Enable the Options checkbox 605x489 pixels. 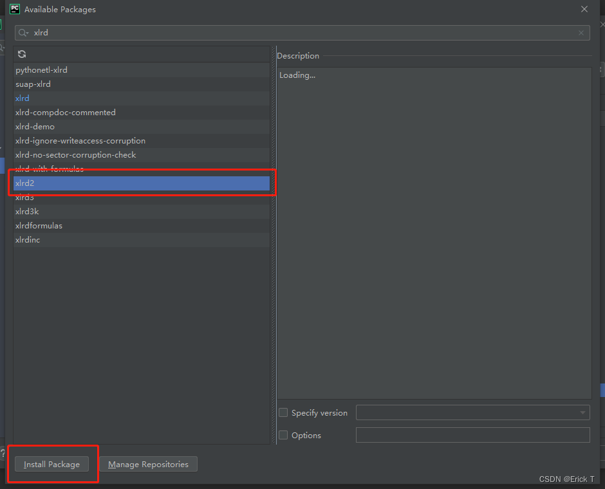283,435
